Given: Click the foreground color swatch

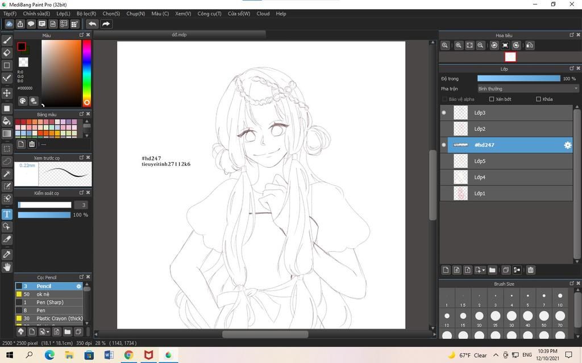Looking at the screenshot, I should 22,47.
